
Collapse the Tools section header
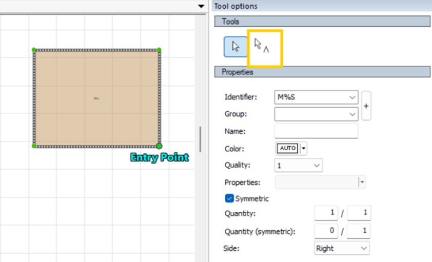pos(322,22)
